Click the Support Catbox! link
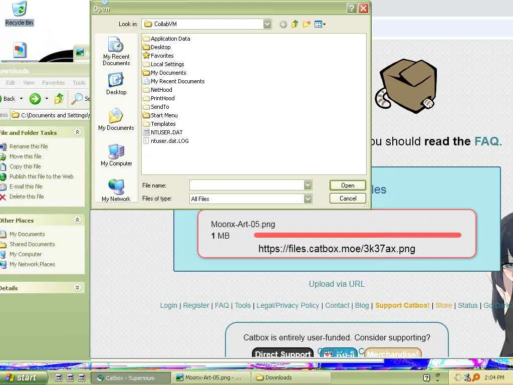 point(402,305)
